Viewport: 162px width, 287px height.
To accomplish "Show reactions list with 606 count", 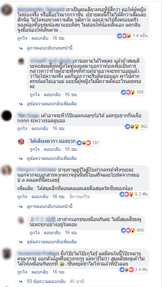I will click(x=133, y=230).
